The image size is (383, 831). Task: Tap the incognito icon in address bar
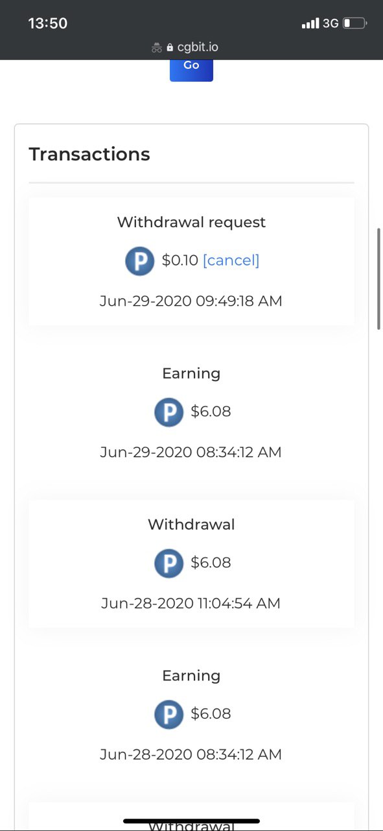coord(156,47)
